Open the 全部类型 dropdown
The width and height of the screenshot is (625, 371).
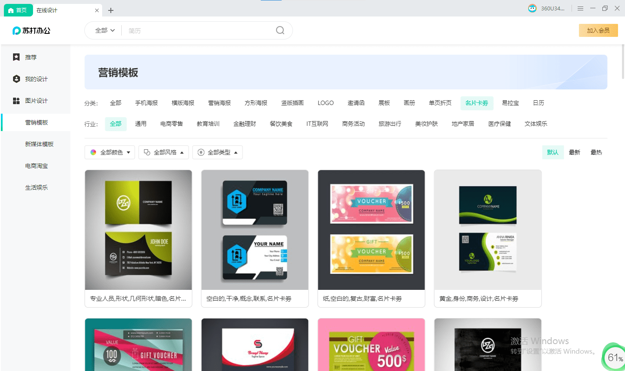click(x=217, y=152)
